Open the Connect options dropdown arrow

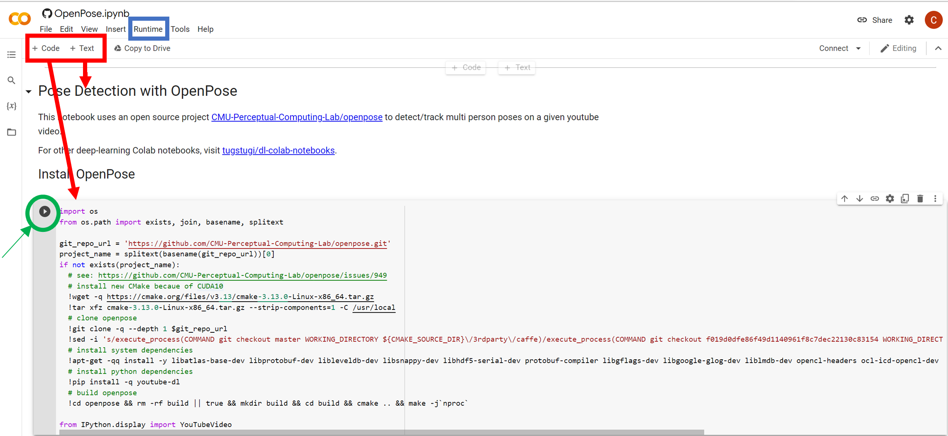pyautogui.click(x=858, y=49)
